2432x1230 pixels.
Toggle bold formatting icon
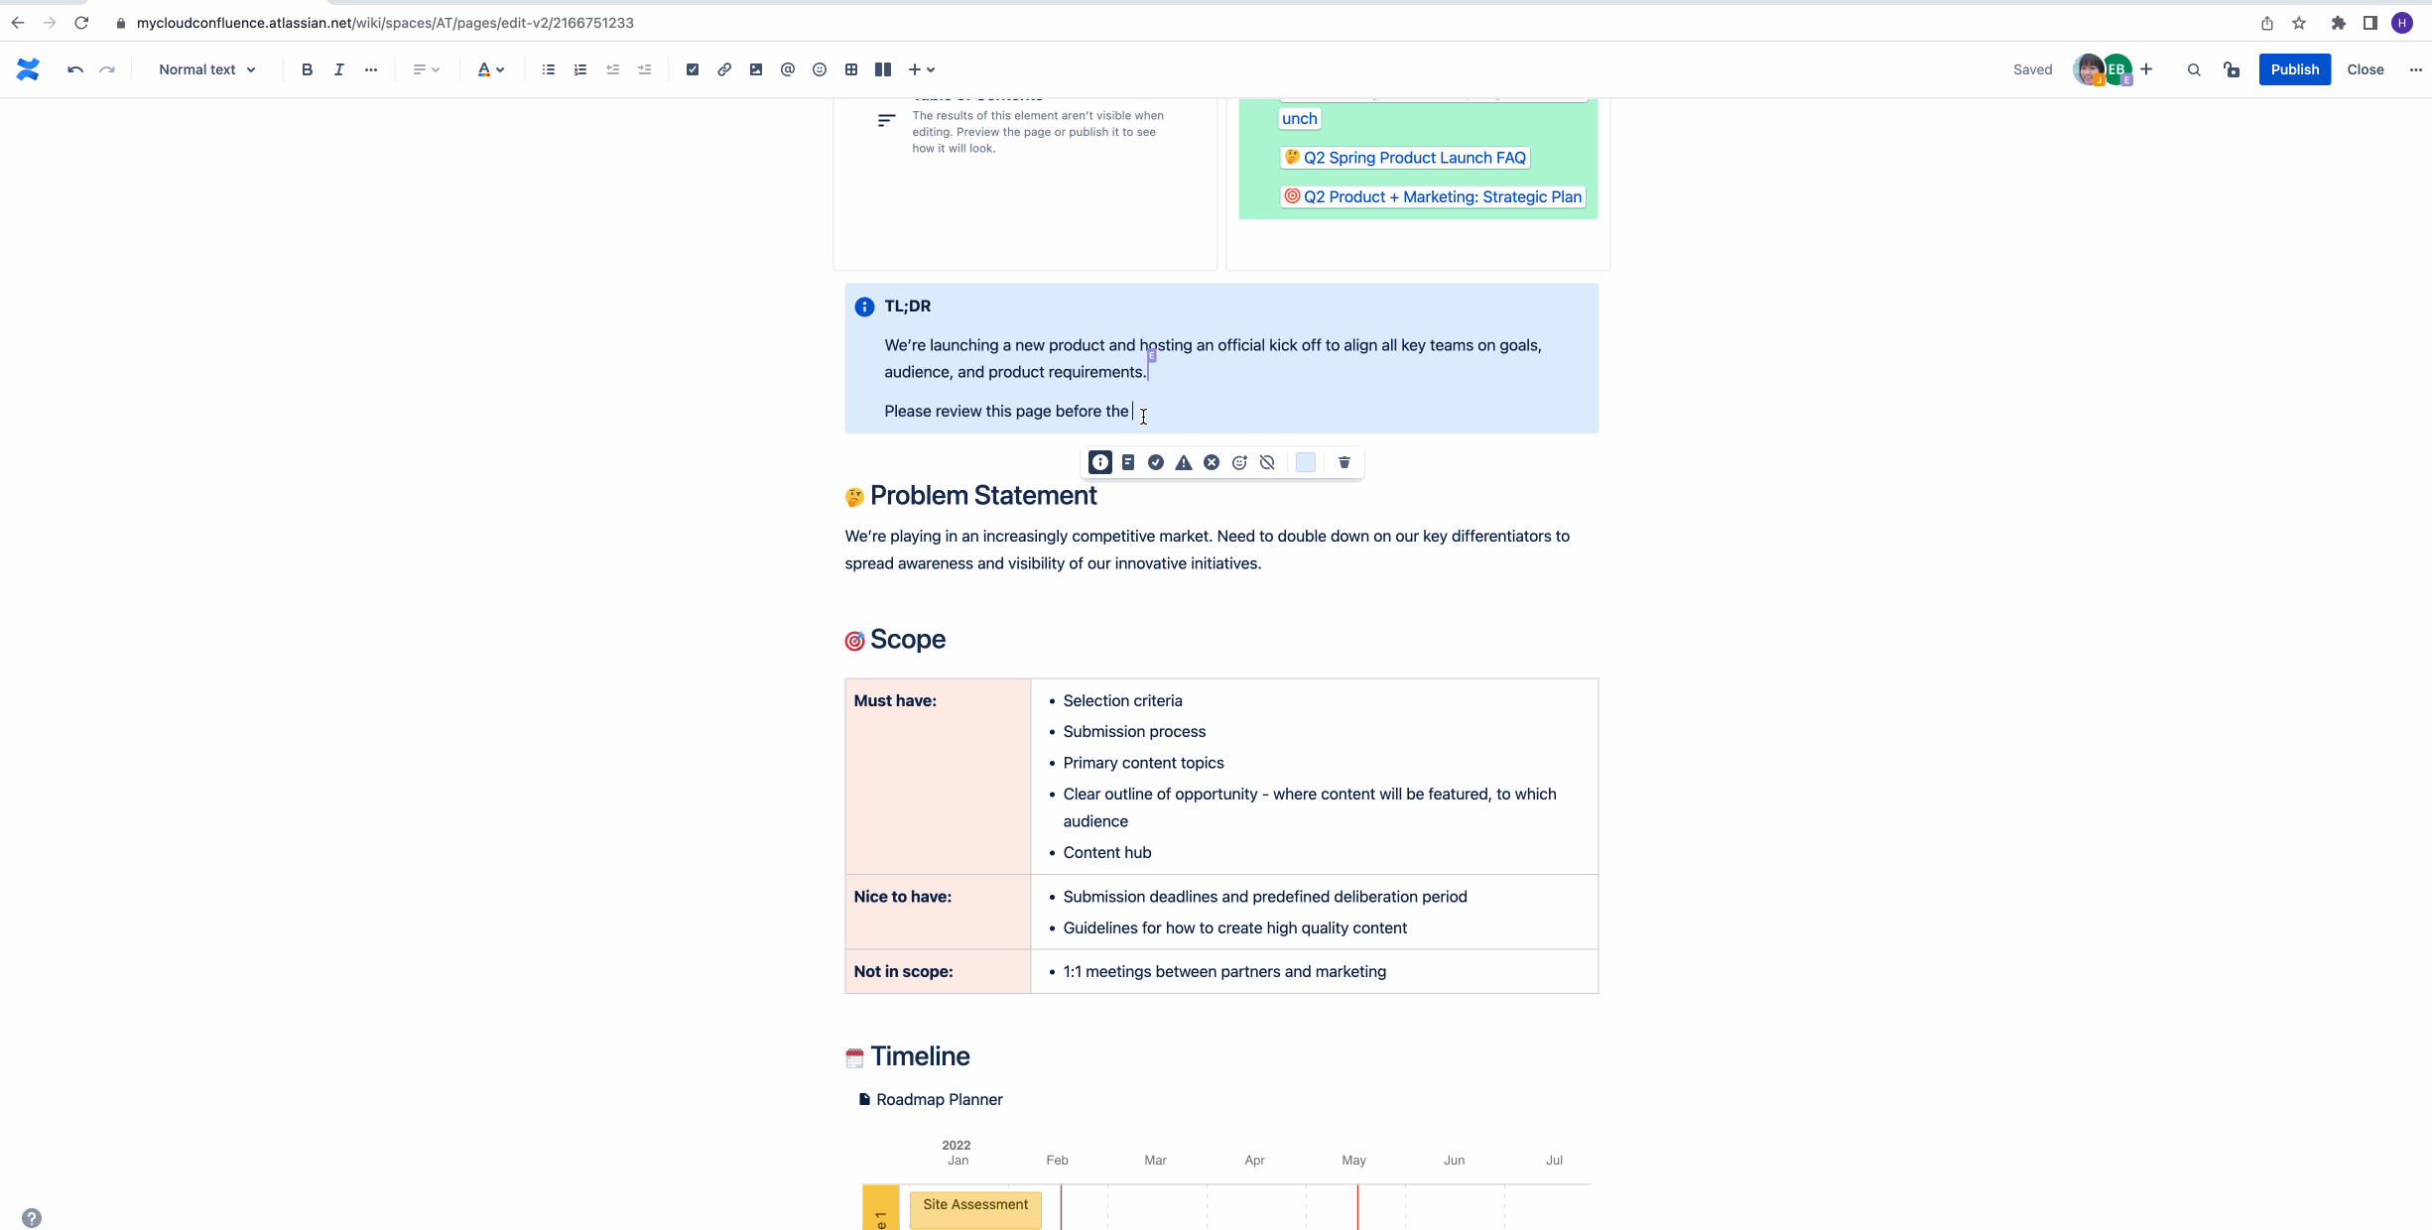(308, 69)
